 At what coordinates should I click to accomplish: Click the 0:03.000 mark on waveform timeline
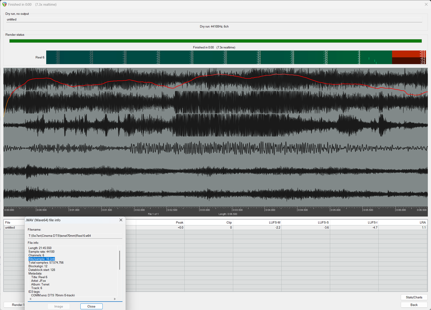pos(205,210)
